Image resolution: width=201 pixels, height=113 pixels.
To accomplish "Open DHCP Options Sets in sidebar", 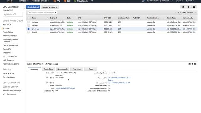I will pos(10,45).
